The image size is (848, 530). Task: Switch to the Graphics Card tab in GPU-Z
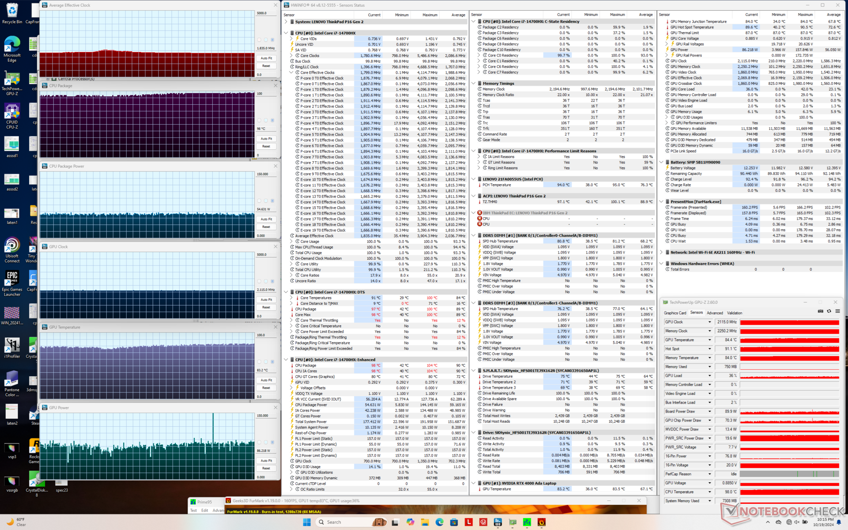tap(675, 313)
